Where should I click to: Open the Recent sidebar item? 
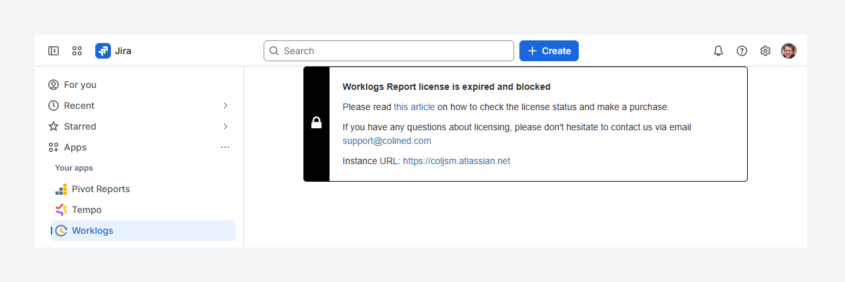(141, 106)
